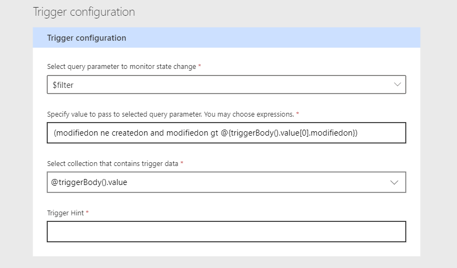Click the 'Select query parameter to monitor' label
The width and height of the screenshot is (457, 268).
click(122, 66)
